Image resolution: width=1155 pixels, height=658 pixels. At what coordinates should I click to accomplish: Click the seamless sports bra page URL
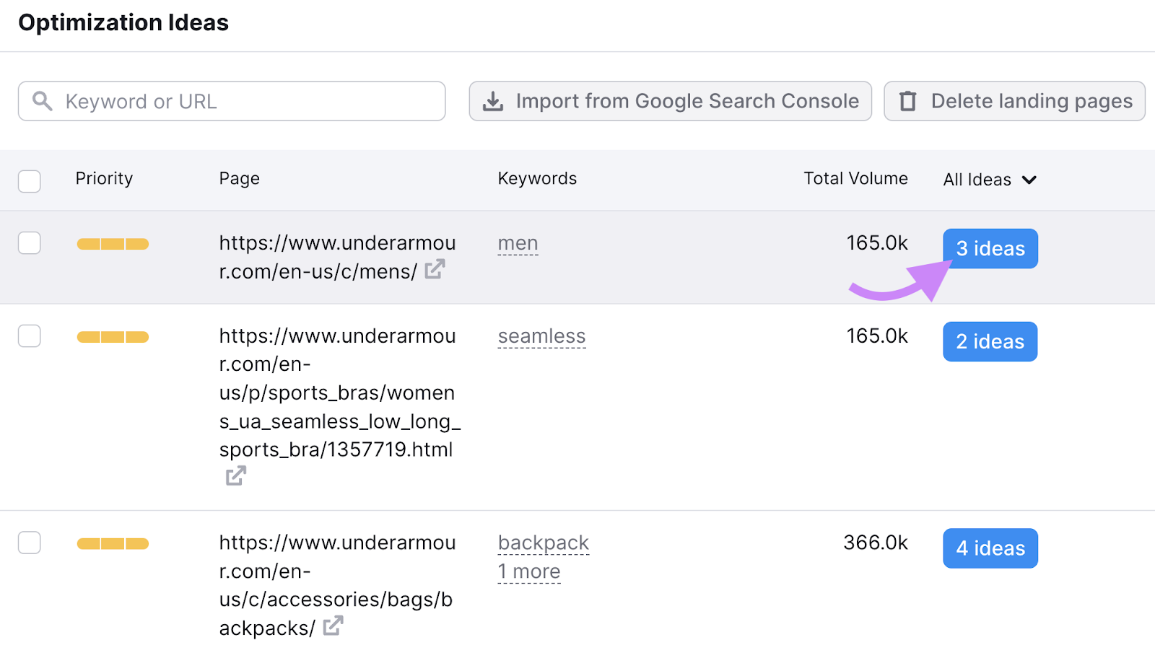click(x=340, y=393)
